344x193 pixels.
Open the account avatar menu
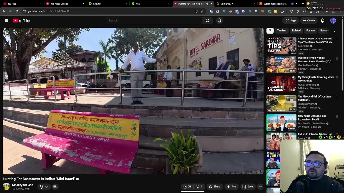click(333, 21)
